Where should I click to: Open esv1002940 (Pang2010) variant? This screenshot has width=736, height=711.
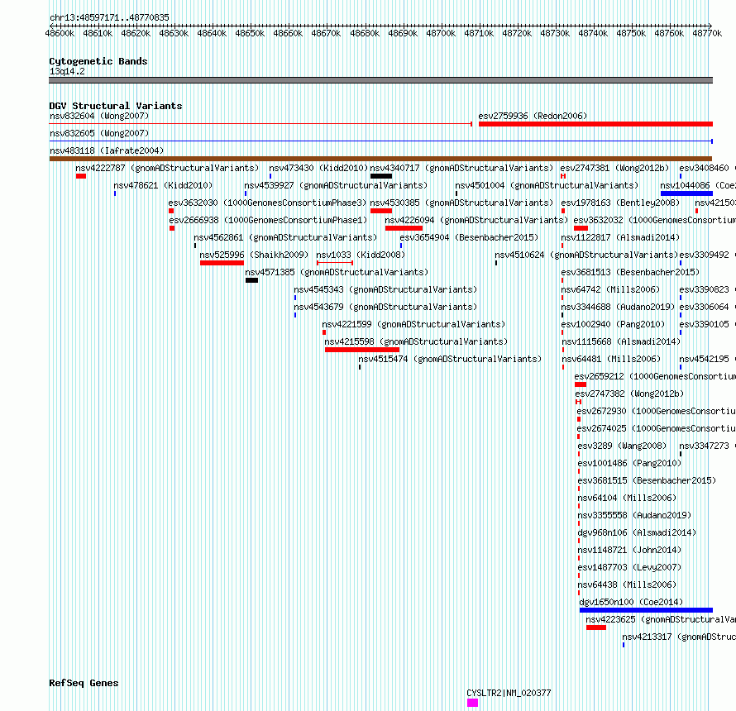(x=613, y=324)
